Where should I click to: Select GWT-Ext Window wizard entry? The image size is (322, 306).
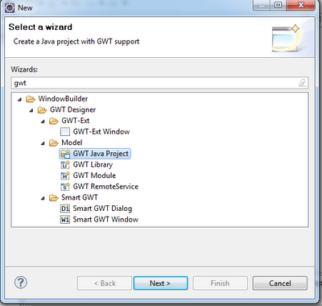click(101, 132)
